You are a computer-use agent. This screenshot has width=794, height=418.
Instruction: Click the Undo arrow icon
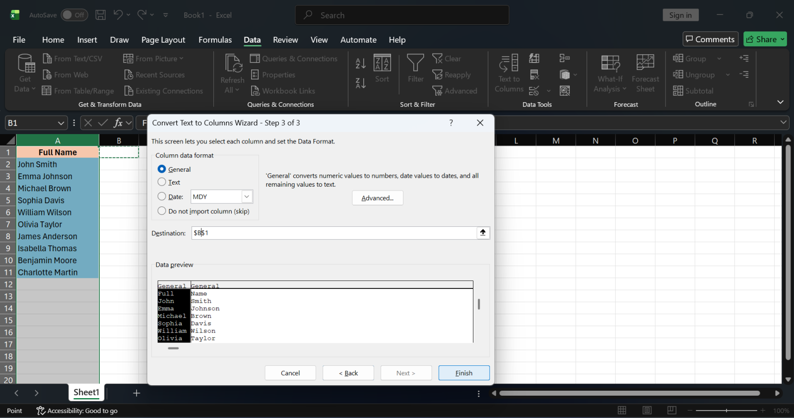tap(118, 15)
